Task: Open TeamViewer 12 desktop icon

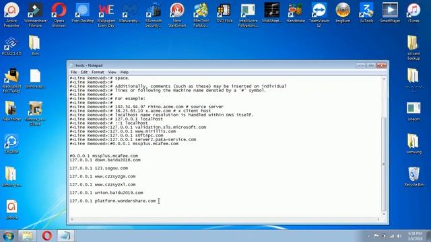Action: pos(319,14)
